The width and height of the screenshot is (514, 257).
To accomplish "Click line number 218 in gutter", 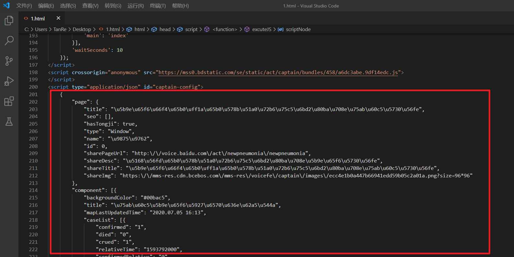I will [33, 220].
